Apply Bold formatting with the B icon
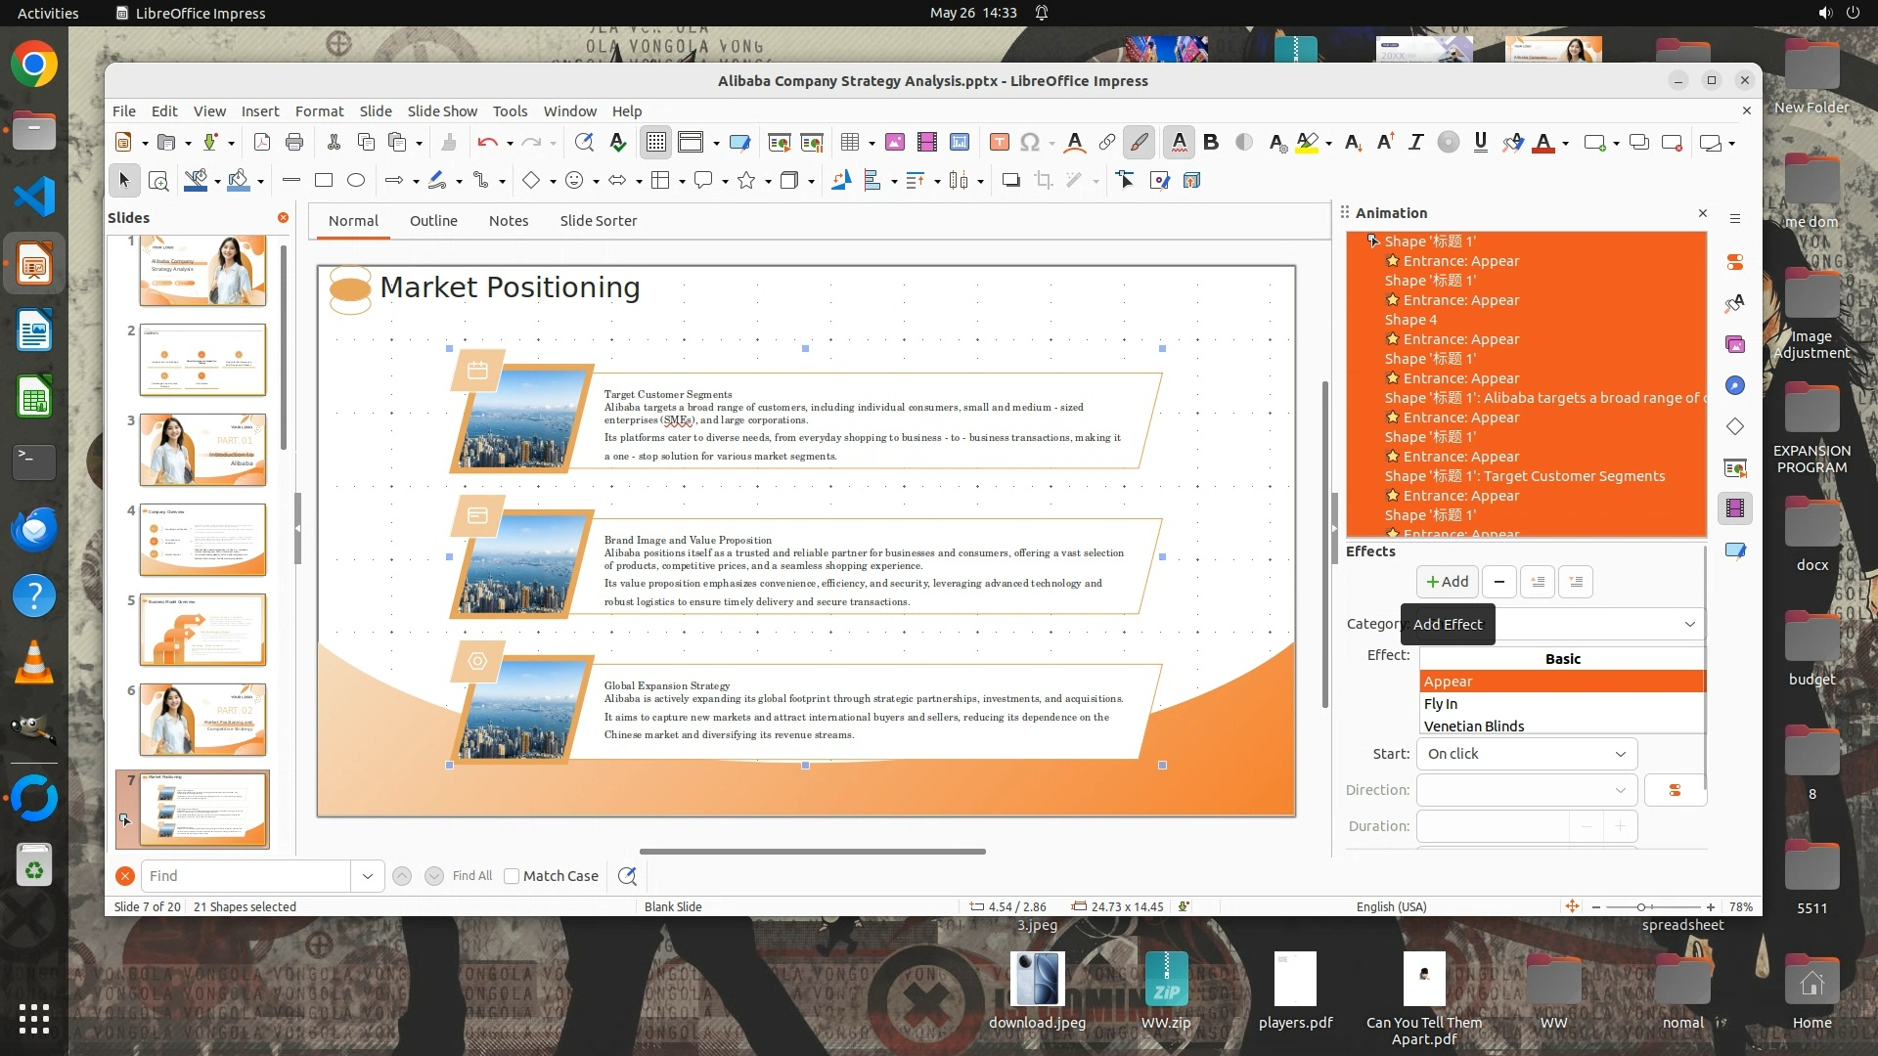This screenshot has width=1878, height=1056. [1211, 143]
